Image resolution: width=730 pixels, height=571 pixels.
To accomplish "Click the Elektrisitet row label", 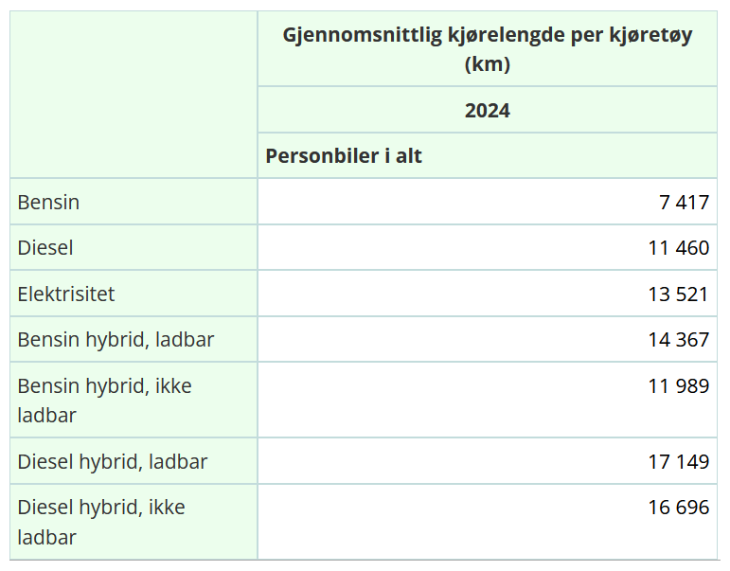I will 66,294.
